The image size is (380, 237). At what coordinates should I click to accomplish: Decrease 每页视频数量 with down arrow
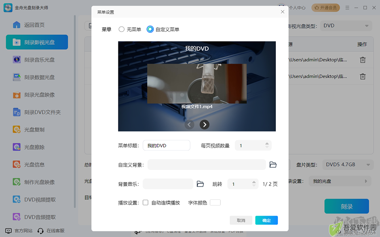coord(267,147)
